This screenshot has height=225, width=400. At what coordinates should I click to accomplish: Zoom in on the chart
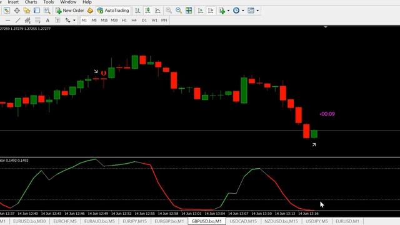click(x=169, y=11)
